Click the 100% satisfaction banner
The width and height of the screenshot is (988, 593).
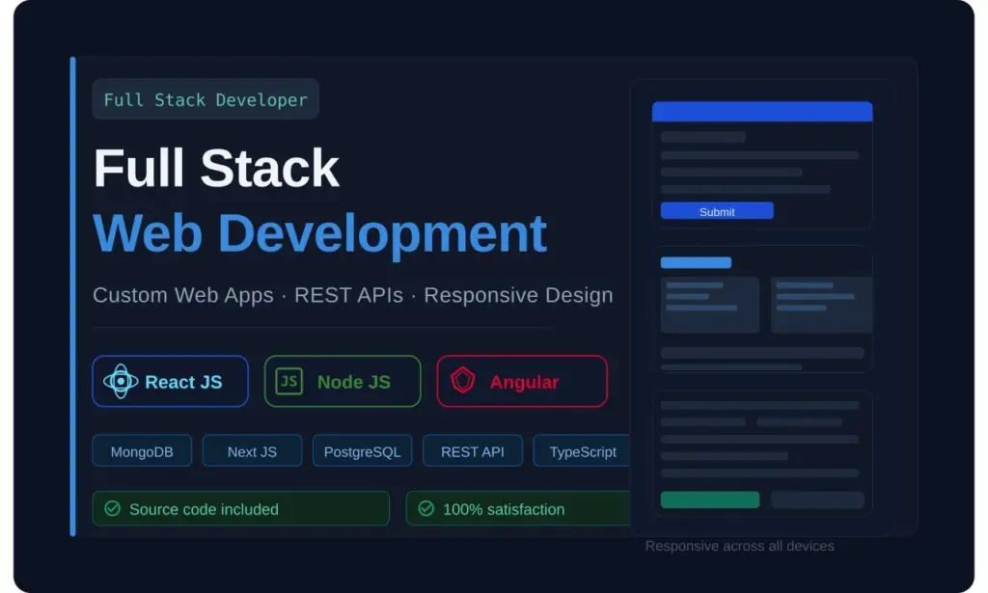pos(518,509)
